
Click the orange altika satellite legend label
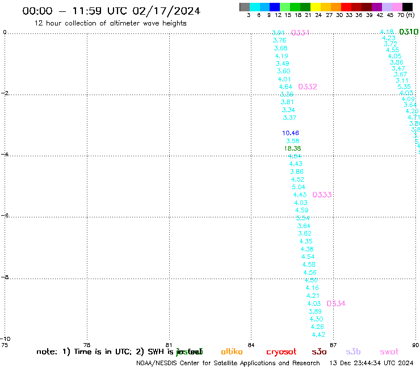(232, 352)
